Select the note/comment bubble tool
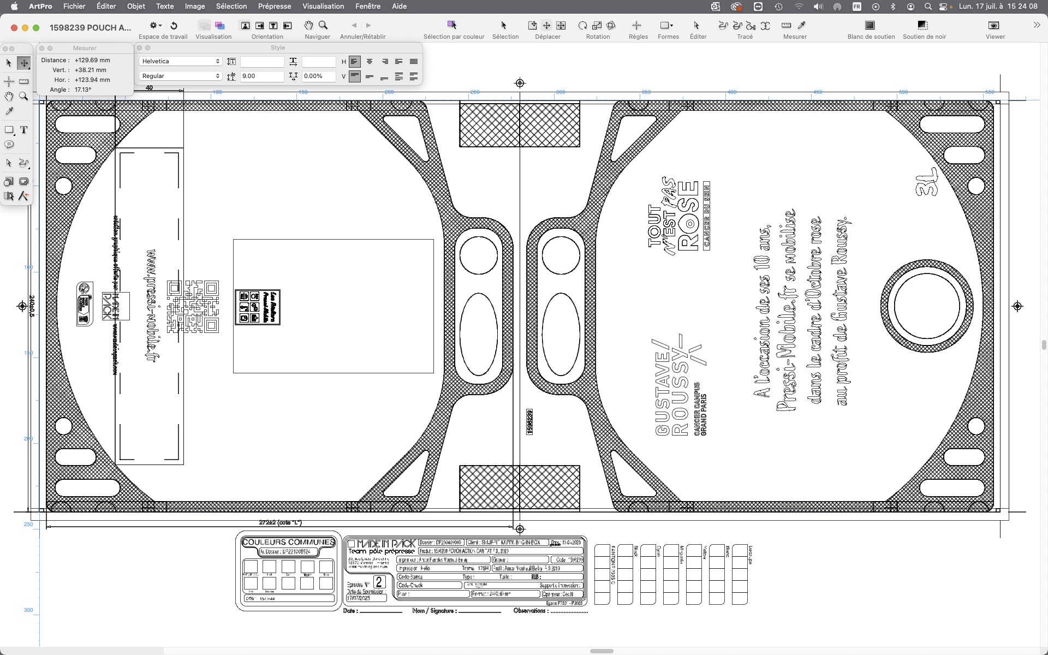 pos(9,145)
